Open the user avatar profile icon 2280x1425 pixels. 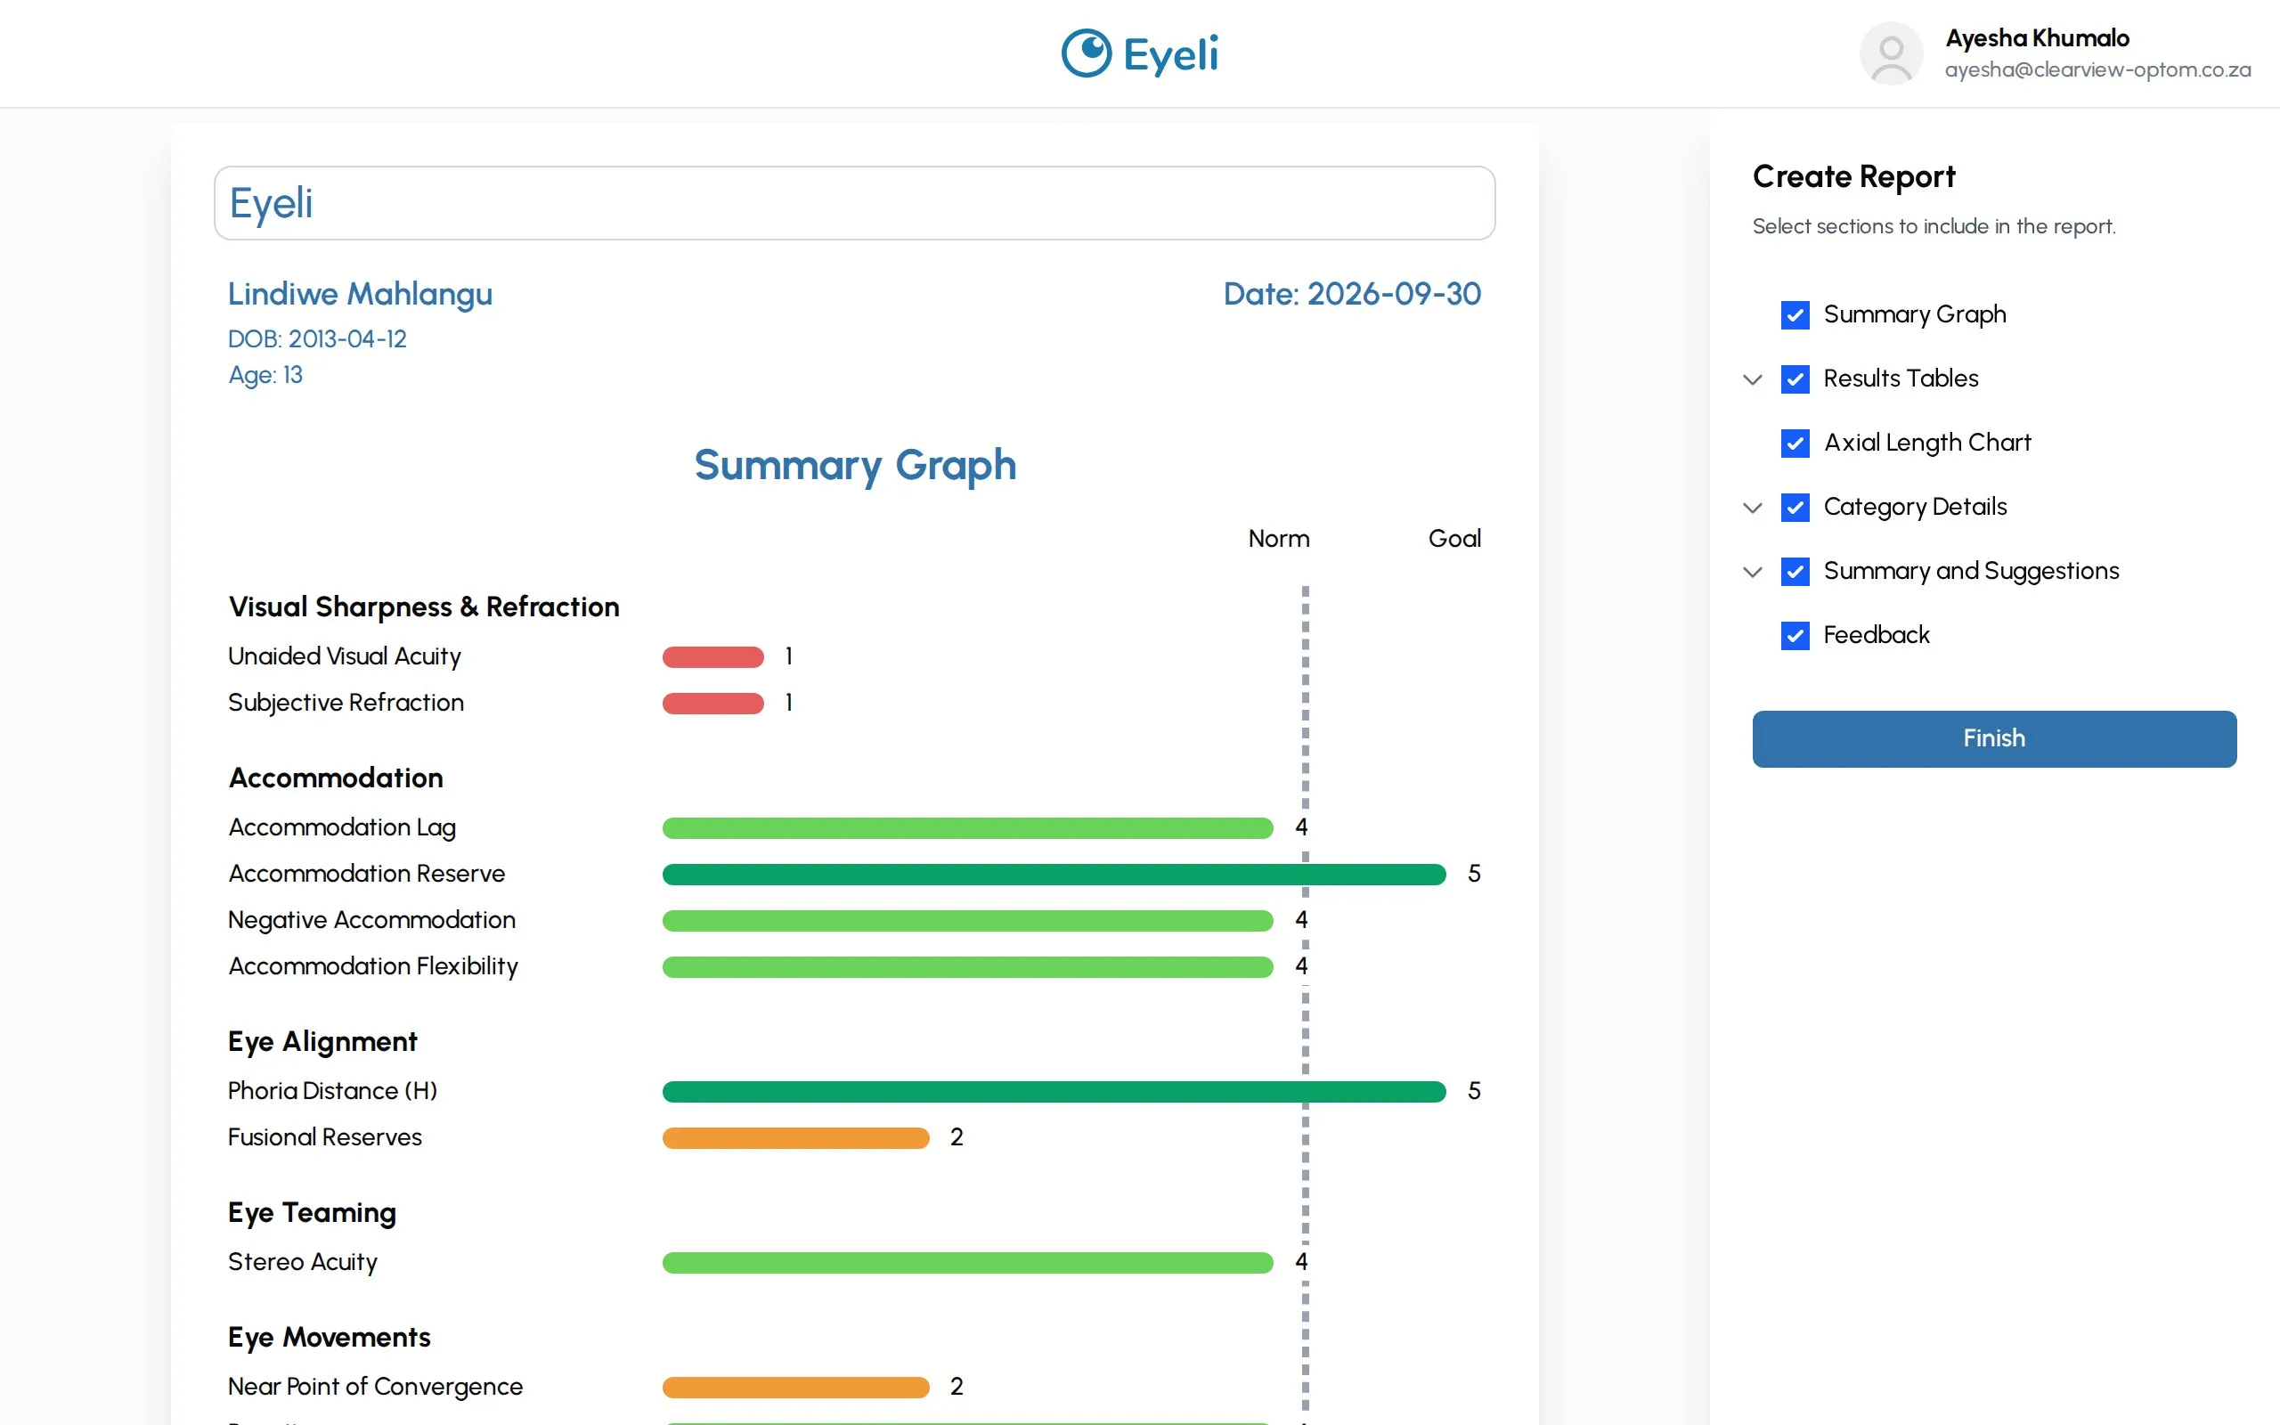click(1891, 53)
